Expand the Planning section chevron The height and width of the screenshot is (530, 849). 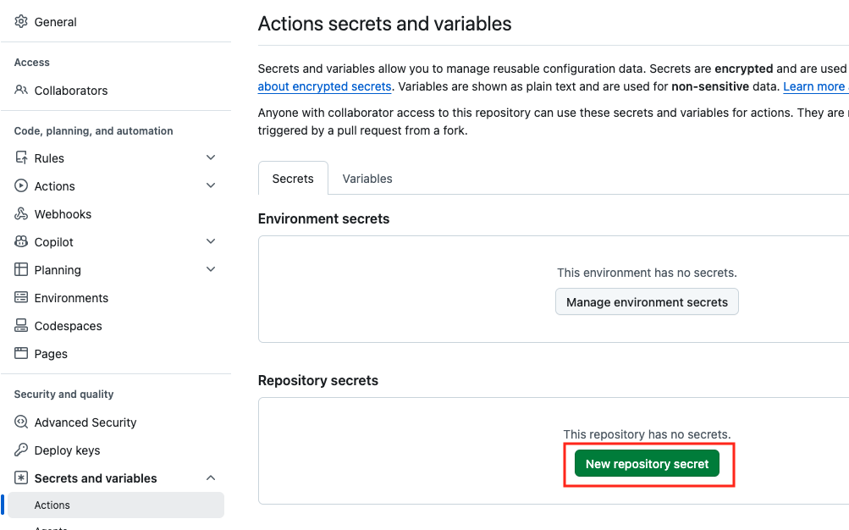[211, 269]
